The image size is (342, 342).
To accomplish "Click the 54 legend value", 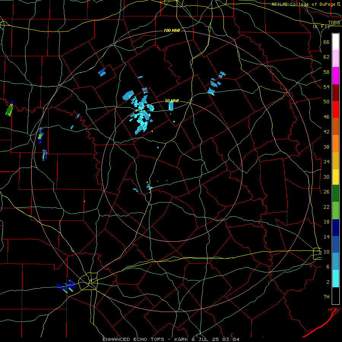I will coord(326,87).
